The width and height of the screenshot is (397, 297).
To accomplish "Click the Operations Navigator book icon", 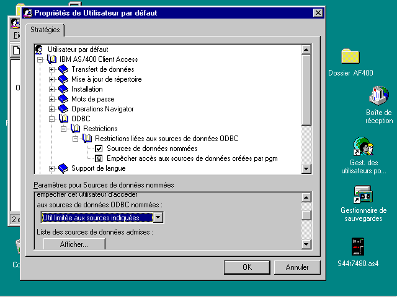I will click(x=63, y=109).
